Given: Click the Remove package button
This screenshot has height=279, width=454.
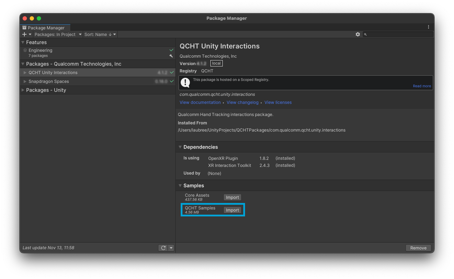Looking at the screenshot, I should pos(418,248).
